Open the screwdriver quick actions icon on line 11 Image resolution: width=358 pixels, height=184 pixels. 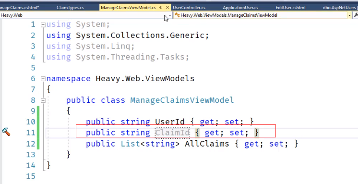pyautogui.click(x=6, y=132)
